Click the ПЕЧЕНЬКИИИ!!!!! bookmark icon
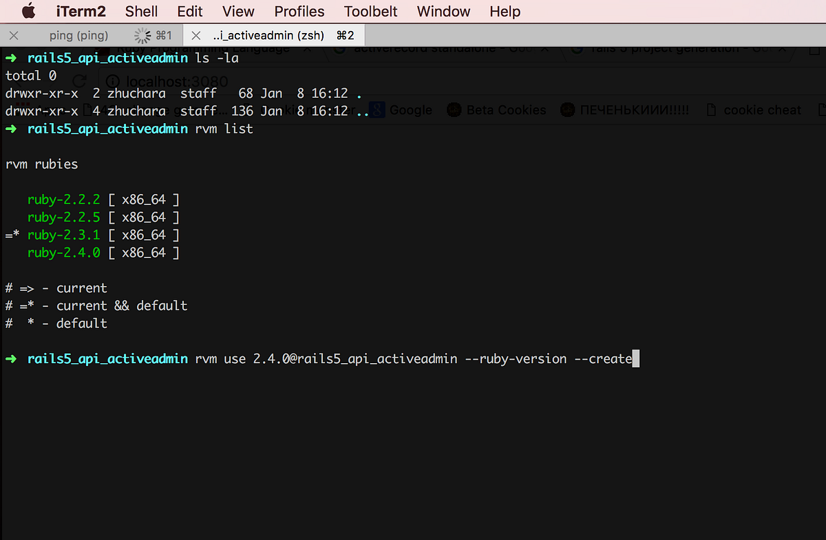The image size is (826, 540). tap(567, 109)
